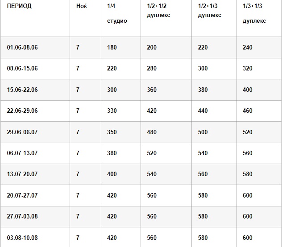Click the 330 studio price cell
This screenshot has width=282, height=247.
tap(112, 111)
